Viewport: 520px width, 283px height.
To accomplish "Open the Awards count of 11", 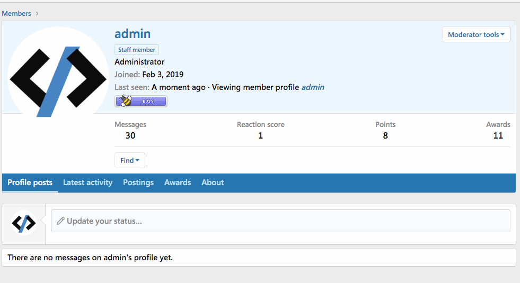I will 498,136.
